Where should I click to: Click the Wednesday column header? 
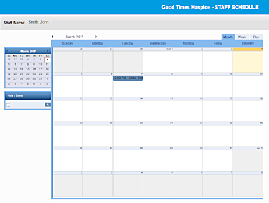click(158, 44)
